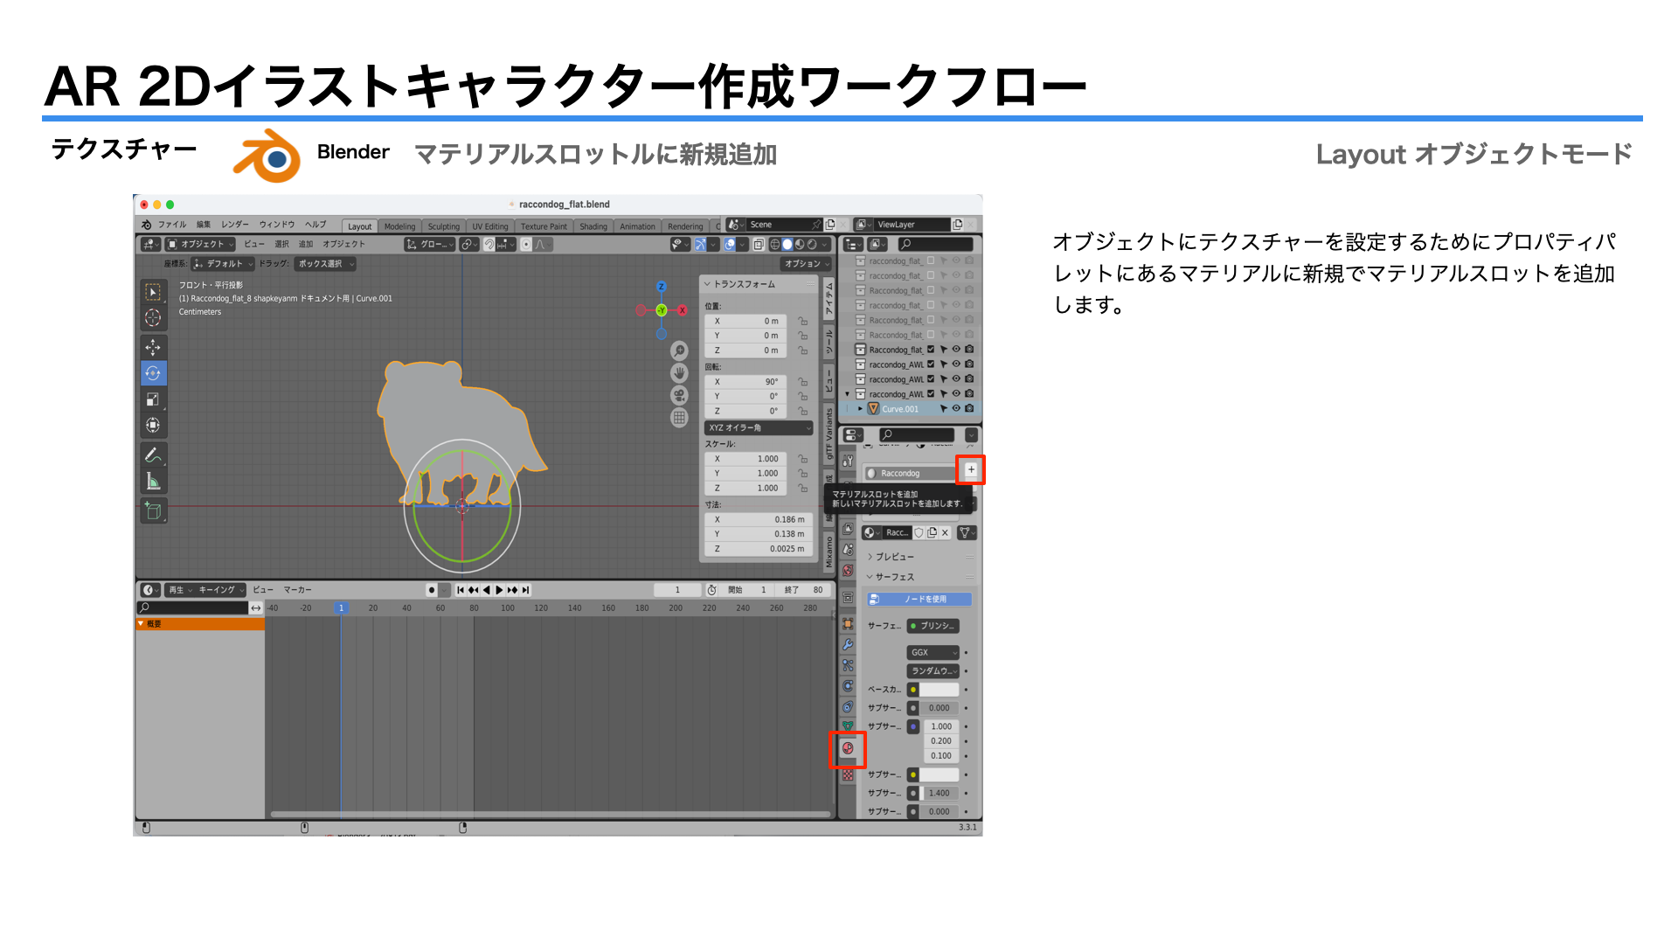Screen dimensions: 1678x944
Task: Play animation forward in timeline
Action: [x=499, y=590]
